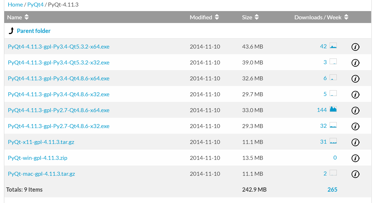Click the 31 weekly downloads count
The width and height of the screenshot is (376, 203).
coord(323,142)
